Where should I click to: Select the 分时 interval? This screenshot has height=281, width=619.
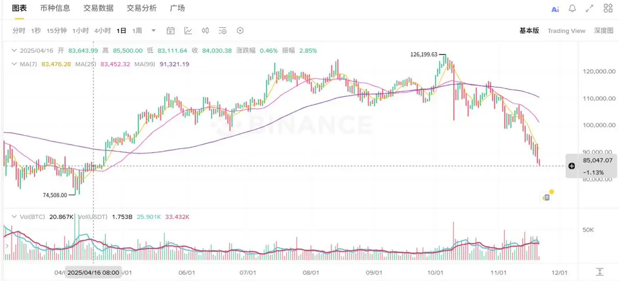tap(19, 31)
